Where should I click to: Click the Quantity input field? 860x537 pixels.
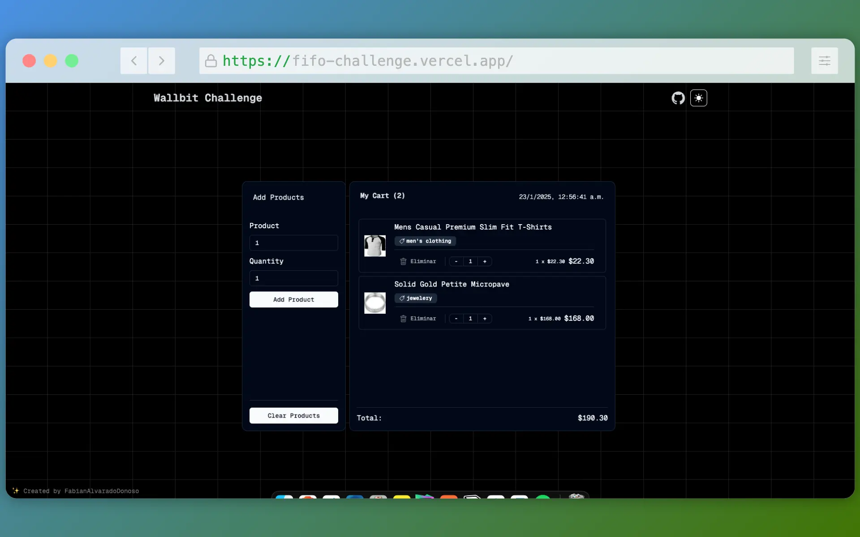293,278
